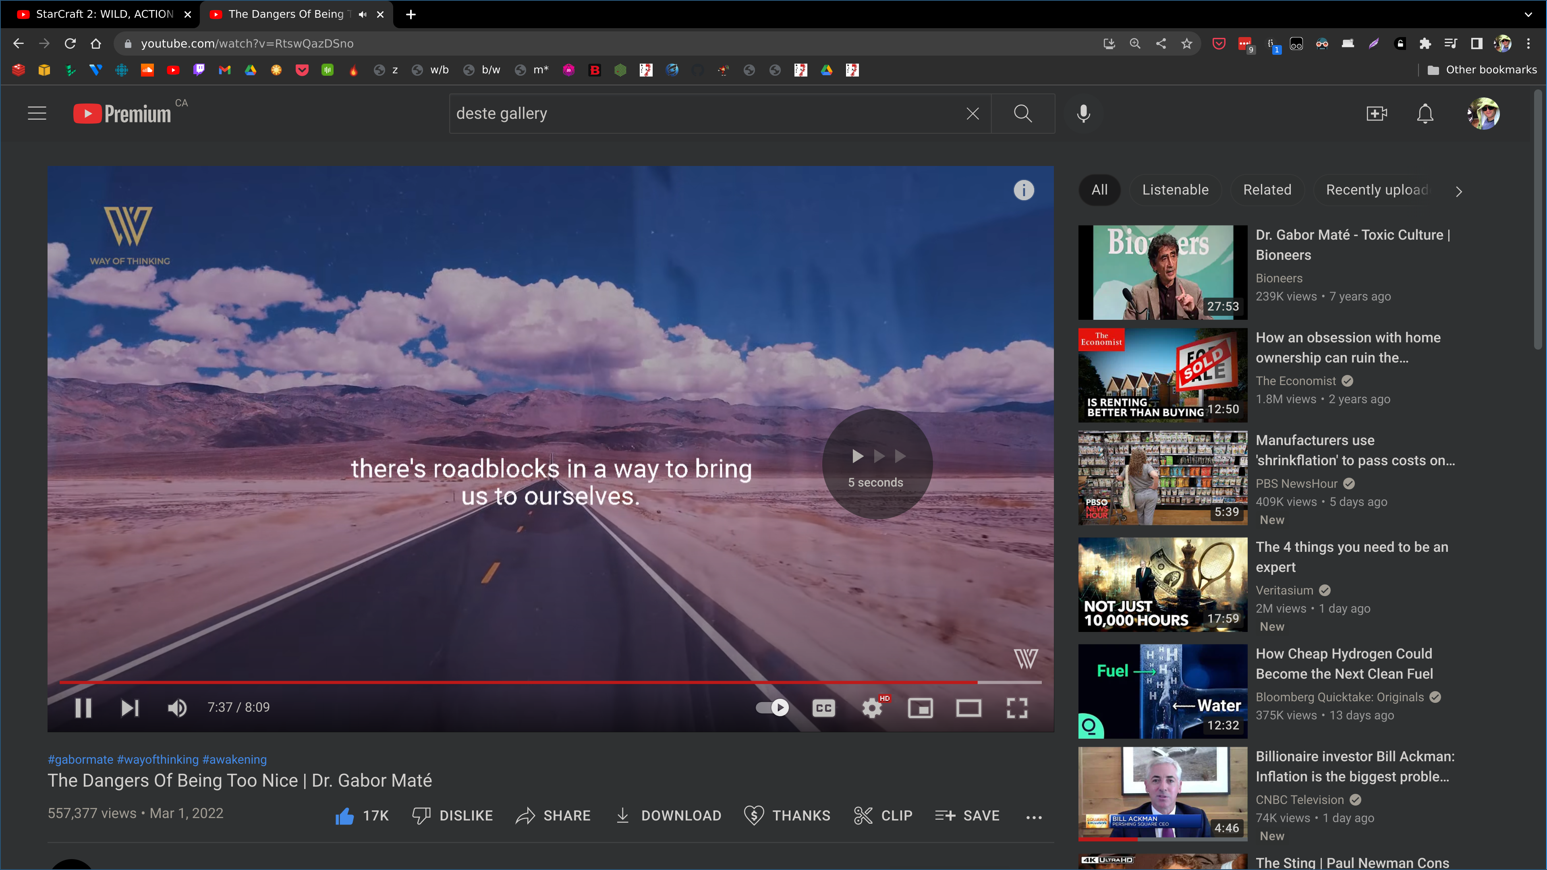Clear the search query with X
The width and height of the screenshot is (1547, 870).
[973, 114]
